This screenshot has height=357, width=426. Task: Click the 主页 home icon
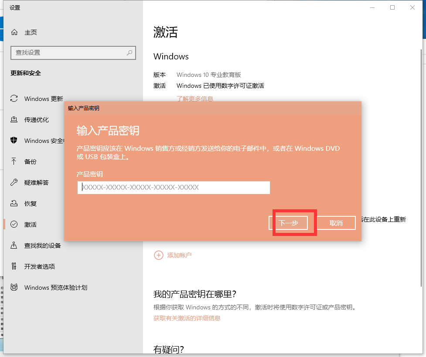tap(15, 32)
